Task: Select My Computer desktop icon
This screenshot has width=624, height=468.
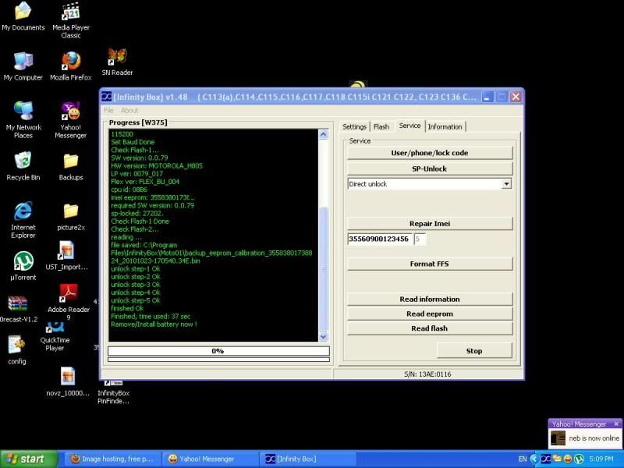Action: click(x=23, y=66)
